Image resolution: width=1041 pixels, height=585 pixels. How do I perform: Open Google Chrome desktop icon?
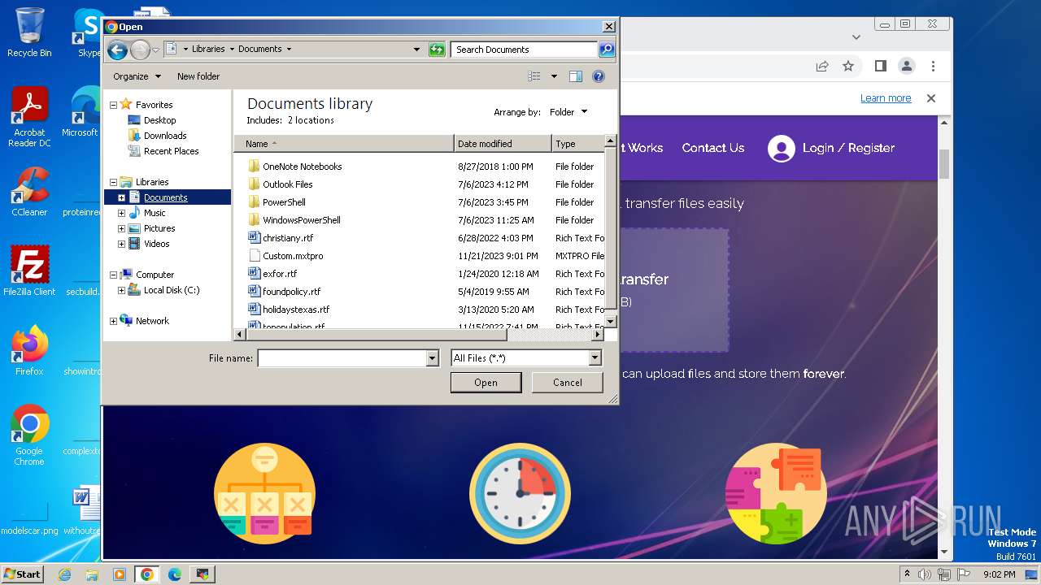tap(29, 435)
